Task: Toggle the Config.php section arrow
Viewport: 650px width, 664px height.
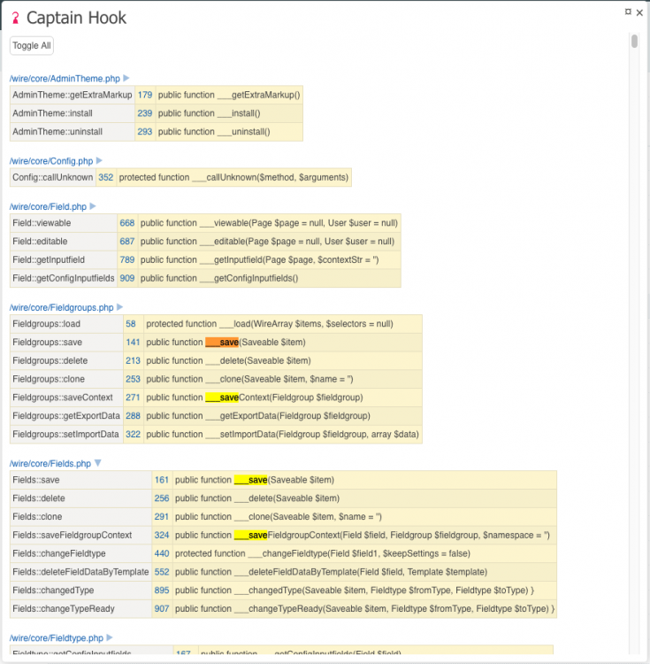Action: (x=99, y=161)
